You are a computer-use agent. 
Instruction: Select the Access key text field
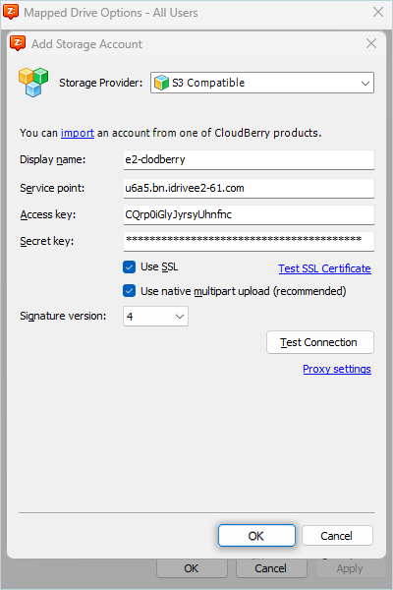click(249, 214)
